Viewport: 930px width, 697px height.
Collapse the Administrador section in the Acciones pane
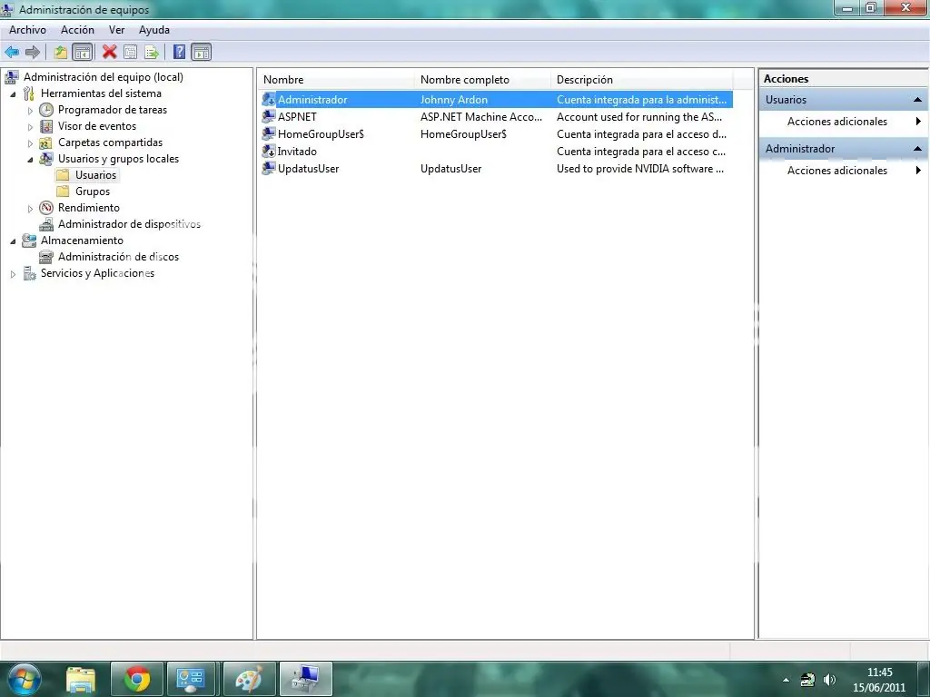917,149
